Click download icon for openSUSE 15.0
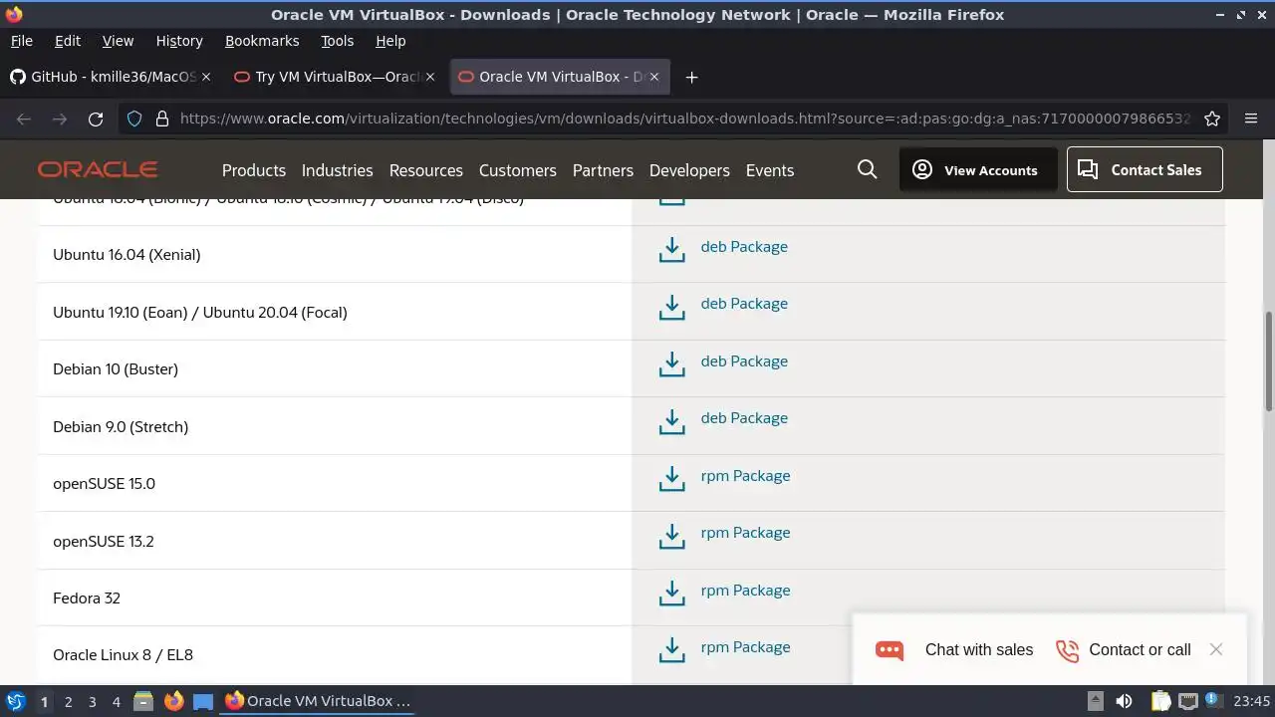The height and width of the screenshot is (717, 1275). [x=672, y=479]
